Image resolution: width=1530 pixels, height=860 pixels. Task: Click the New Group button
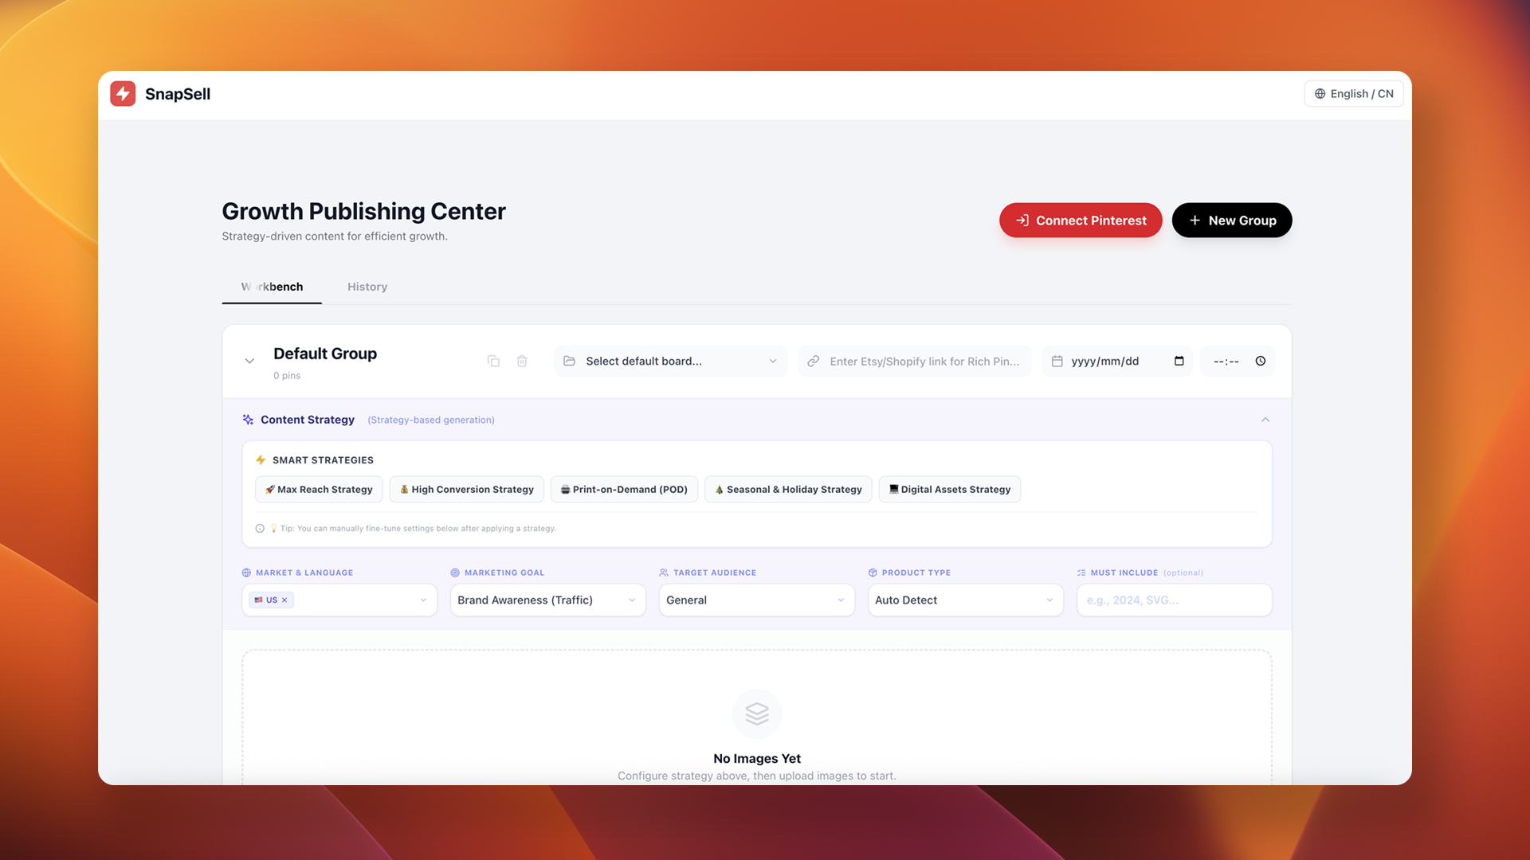click(1231, 221)
